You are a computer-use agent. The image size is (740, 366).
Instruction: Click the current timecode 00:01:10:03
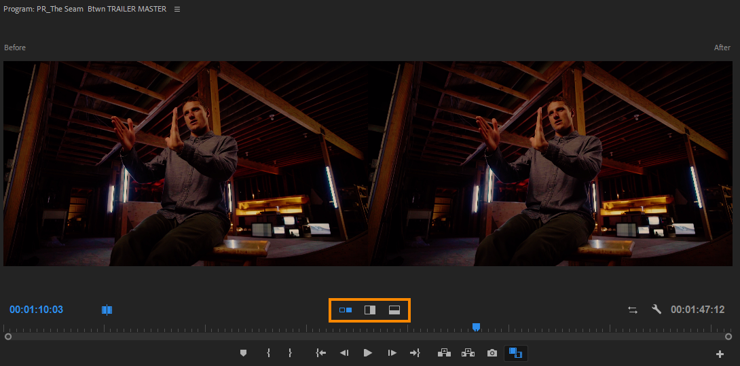(x=37, y=310)
